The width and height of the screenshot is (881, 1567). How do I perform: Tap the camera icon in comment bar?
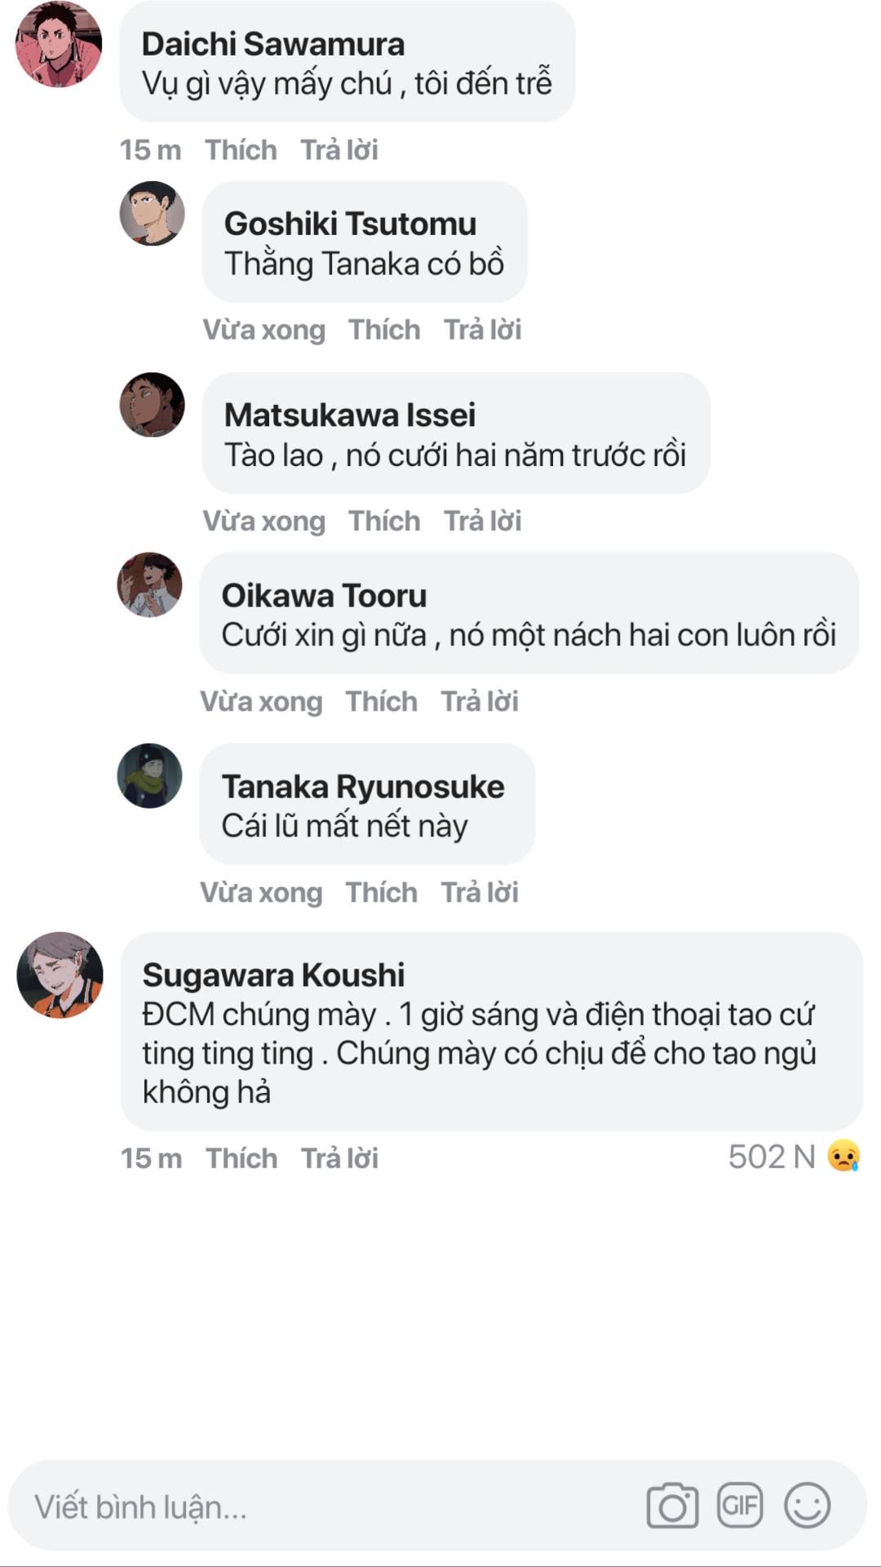[672, 1506]
